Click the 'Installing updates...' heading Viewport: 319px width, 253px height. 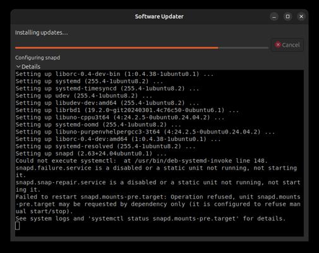pos(42,33)
